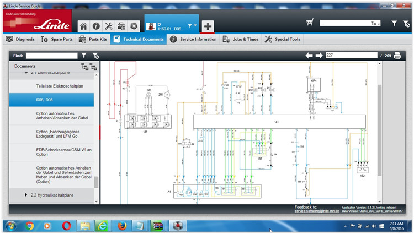The image size is (414, 234).
Task: Go to the Home icon
Action: [x=84, y=26]
